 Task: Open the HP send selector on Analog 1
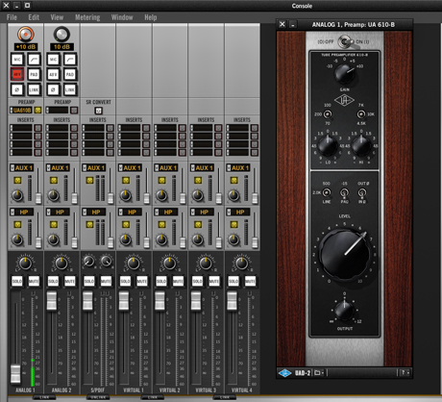point(22,213)
